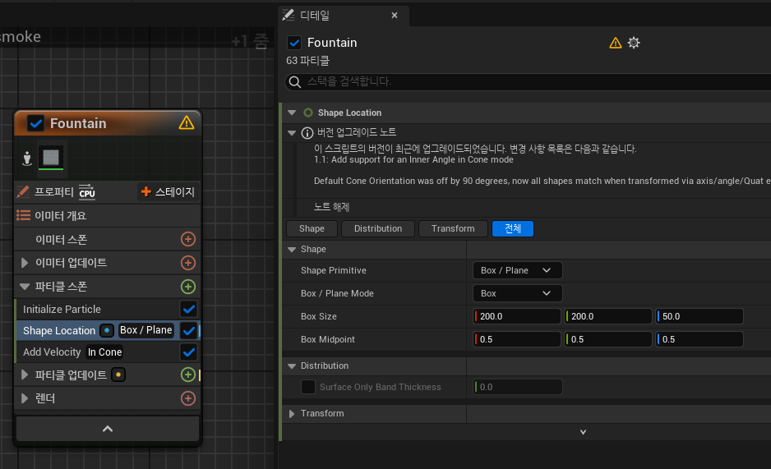Click 노트 해제 to dismiss the note

[331, 207]
